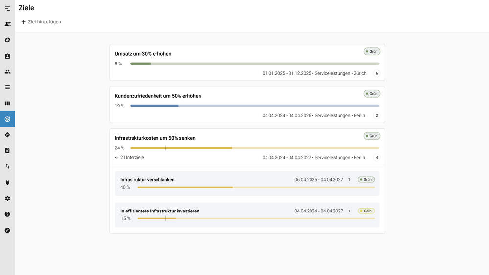Open the bullet list sidebar item
The image size is (489, 275).
click(x=7, y=87)
